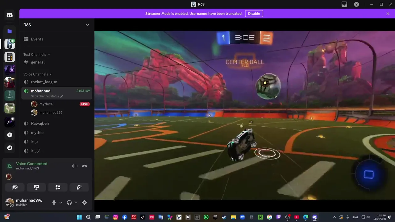Image resolution: width=395 pixels, height=222 pixels.
Task: Click Set a channel status
Action: pos(45,96)
